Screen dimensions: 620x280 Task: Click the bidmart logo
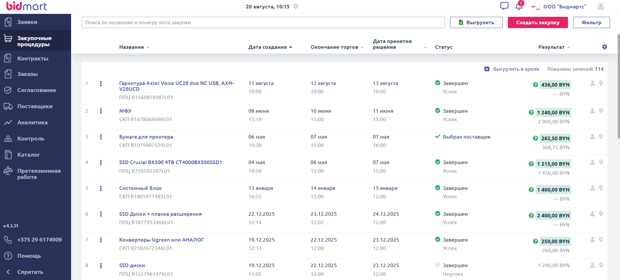(26, 6)
